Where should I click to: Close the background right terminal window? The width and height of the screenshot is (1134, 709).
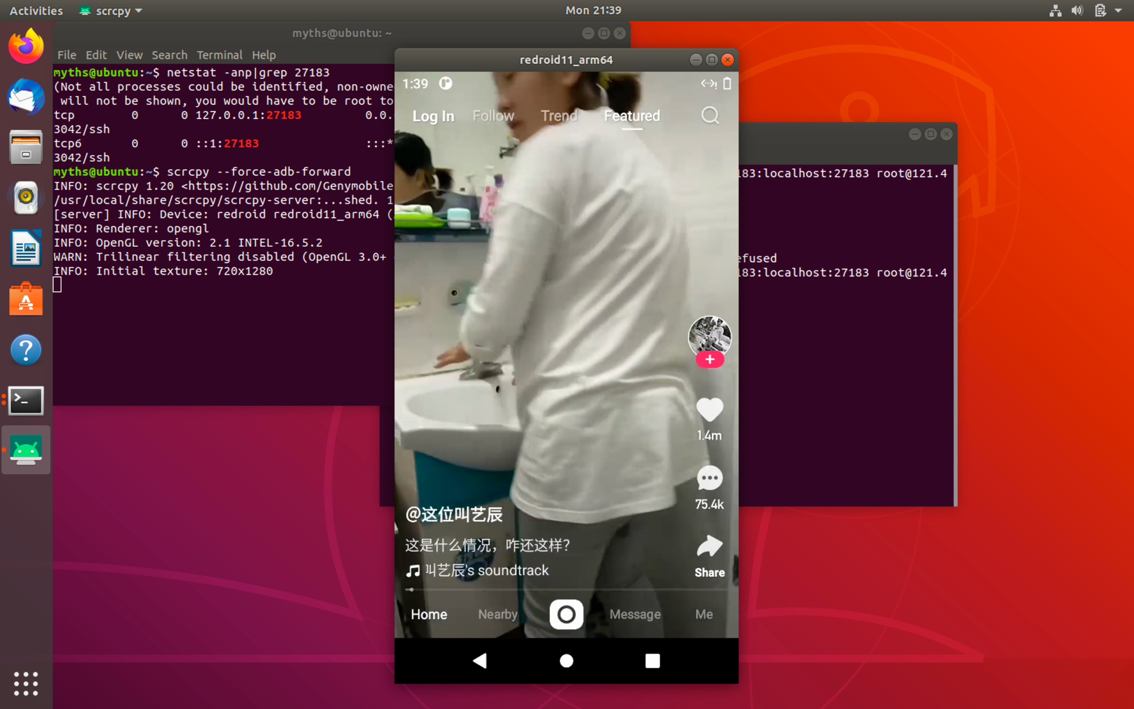[946, 134]
